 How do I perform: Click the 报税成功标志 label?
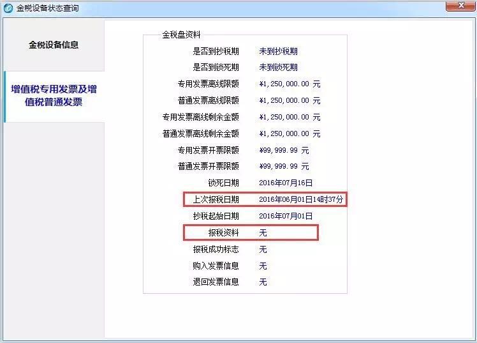point(216,249)
